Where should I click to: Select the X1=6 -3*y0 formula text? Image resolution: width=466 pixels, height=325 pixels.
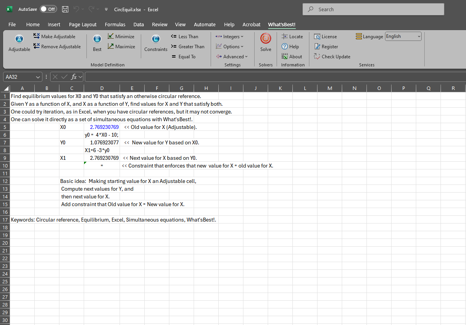[x=97, y=150]
